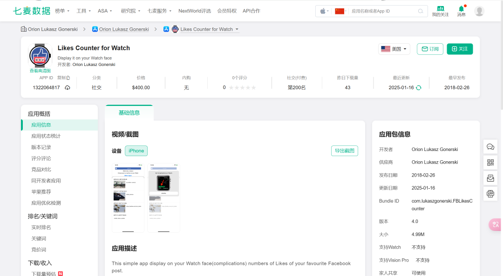Screen dimensions: 503x276
Task: Click the search magnifier icon
Action: click(421, 11)
